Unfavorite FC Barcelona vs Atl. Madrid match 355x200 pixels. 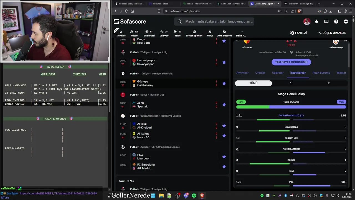[224, 166]
